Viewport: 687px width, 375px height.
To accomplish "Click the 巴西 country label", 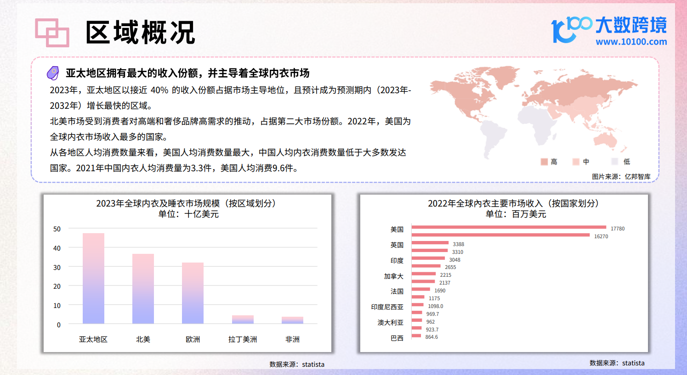I will tap(397, 338).
